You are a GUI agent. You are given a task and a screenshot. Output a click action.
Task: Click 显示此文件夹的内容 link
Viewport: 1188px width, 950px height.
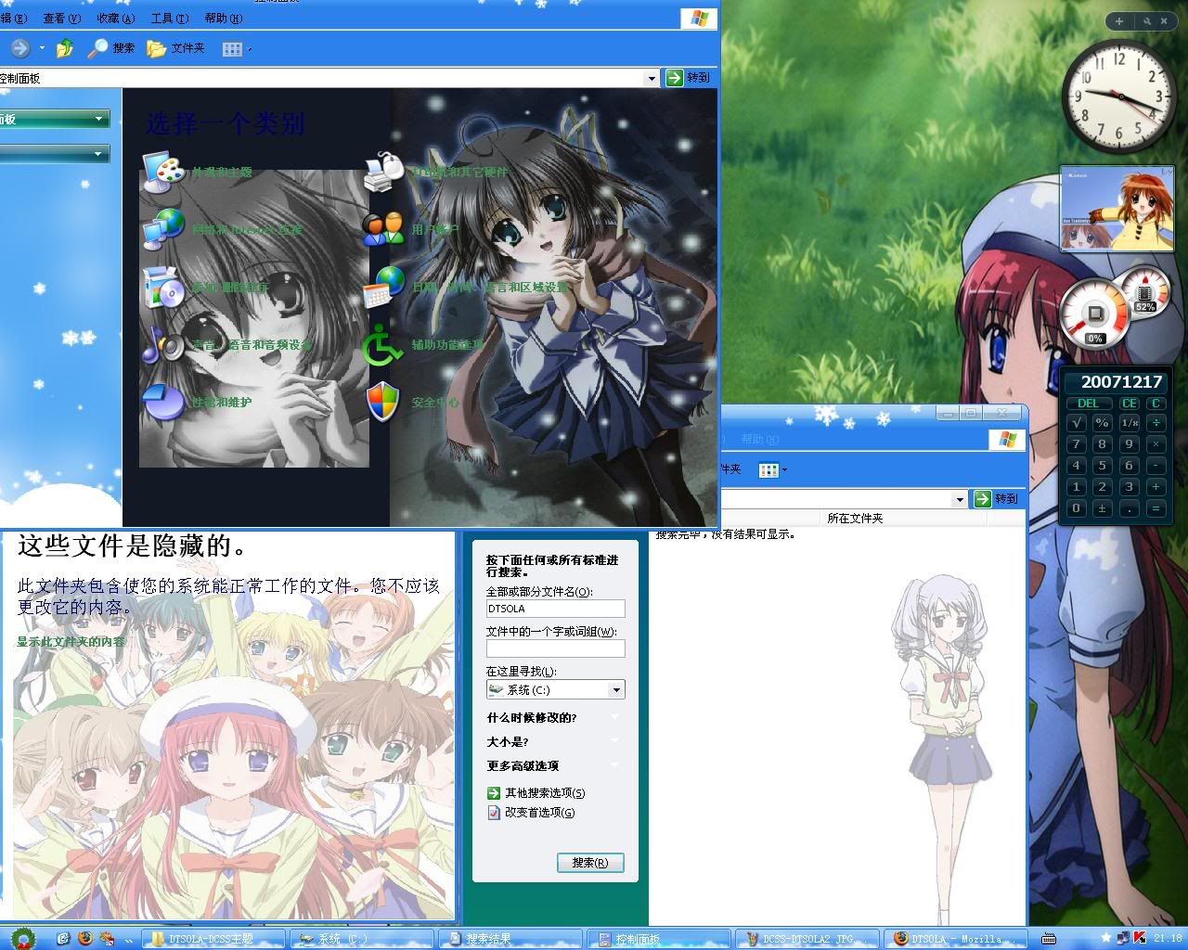pos(71,641)
